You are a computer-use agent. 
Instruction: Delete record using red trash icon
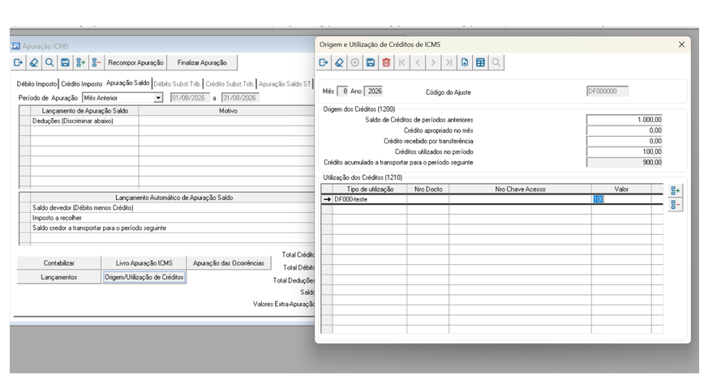[x=386, y=63]
